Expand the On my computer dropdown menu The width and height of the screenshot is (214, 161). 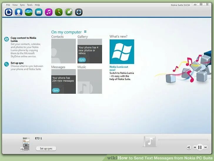85,32
